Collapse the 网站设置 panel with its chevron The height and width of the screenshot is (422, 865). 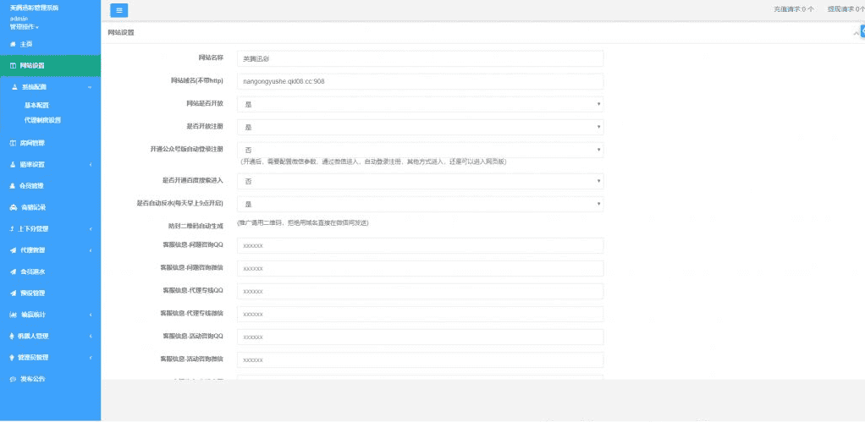(x=857, y=33)
